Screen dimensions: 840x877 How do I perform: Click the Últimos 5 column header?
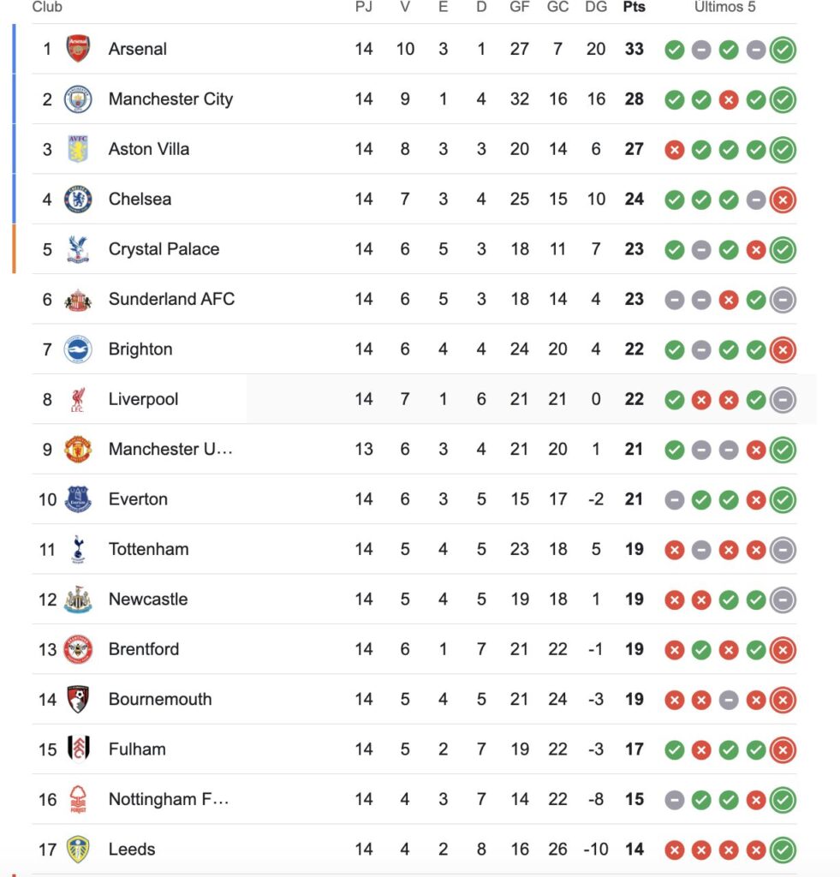point(724,7)
